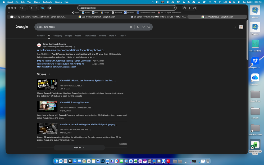
Task: Click the Safari sidebar icon
Action: coord(21,8)
